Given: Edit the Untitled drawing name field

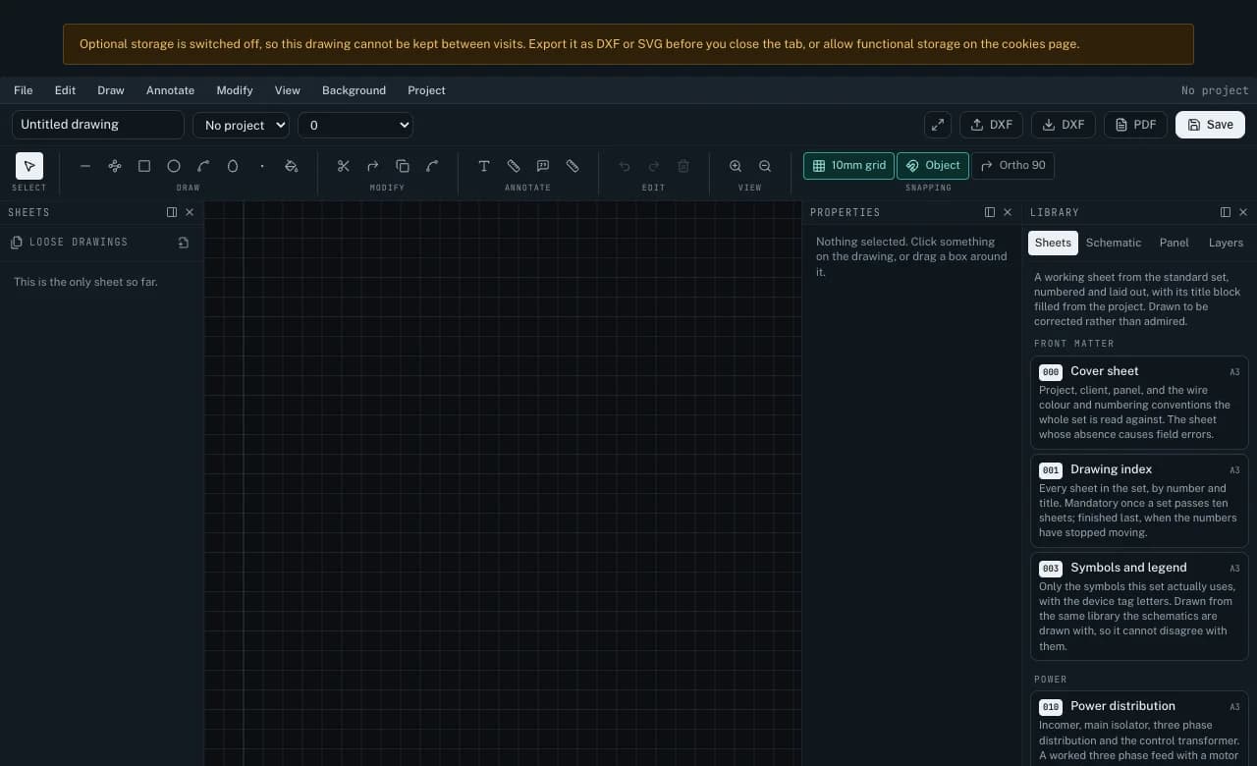Looking at the screenshot, I should pos(98,125).
